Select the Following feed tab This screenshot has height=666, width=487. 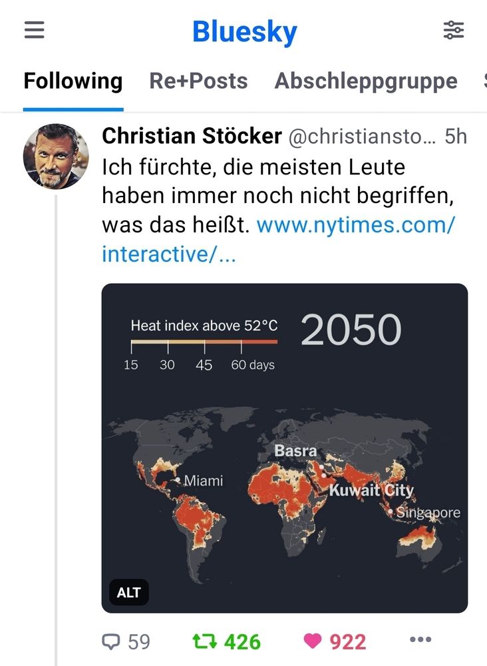[x=73, y=81]
